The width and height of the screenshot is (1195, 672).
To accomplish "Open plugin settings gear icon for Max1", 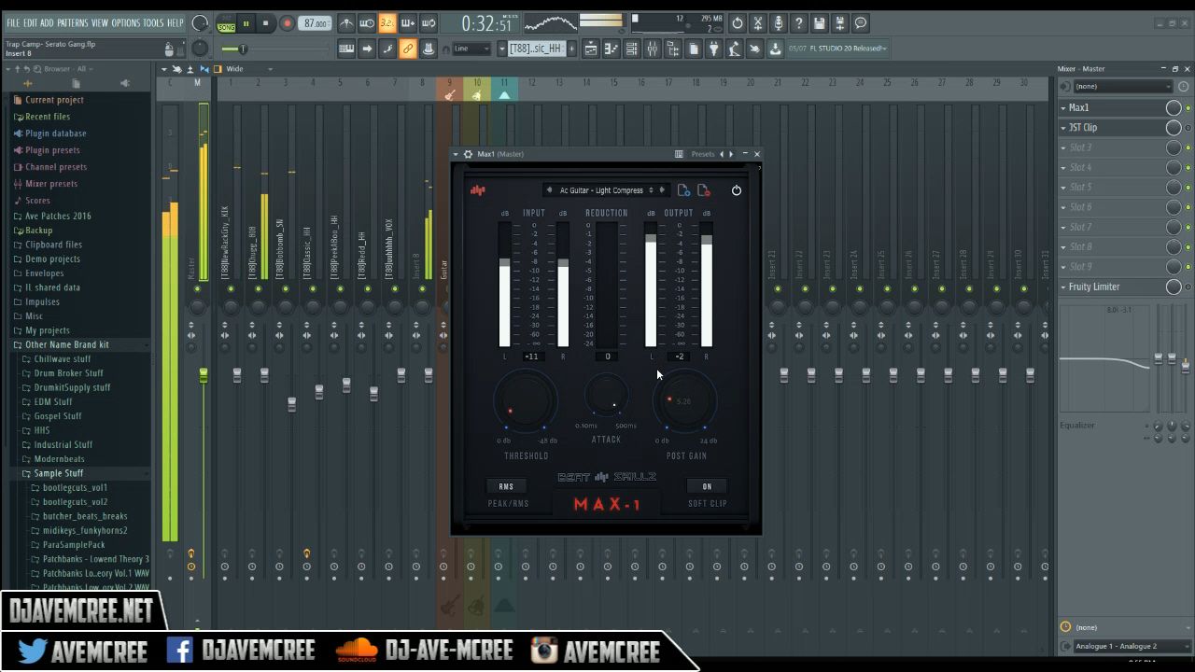I will [x=468, y=154].
